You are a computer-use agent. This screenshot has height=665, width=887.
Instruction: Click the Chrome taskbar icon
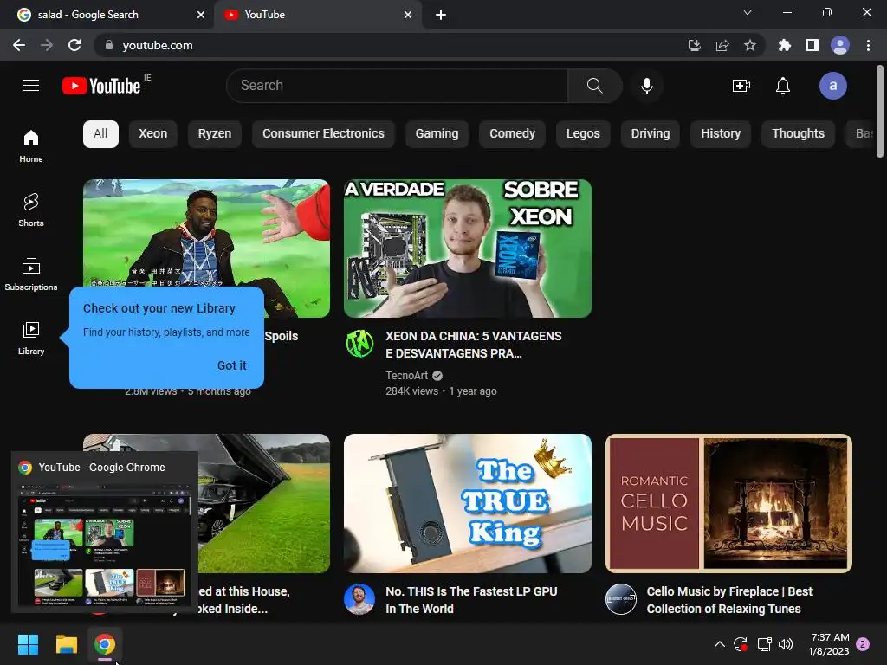point(105,644)
